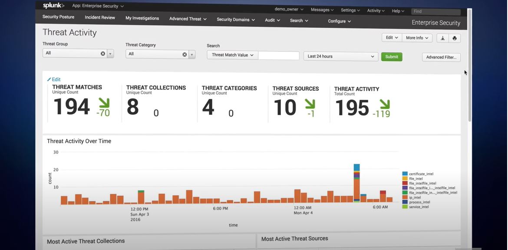
Task: Click the search text input field
Action: (x=279, y=56)
